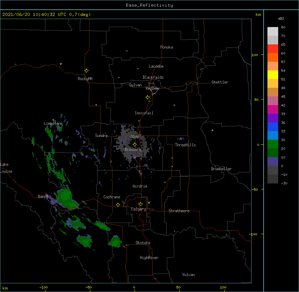
Task: Click the Sundre label
Action: point(101,136)
